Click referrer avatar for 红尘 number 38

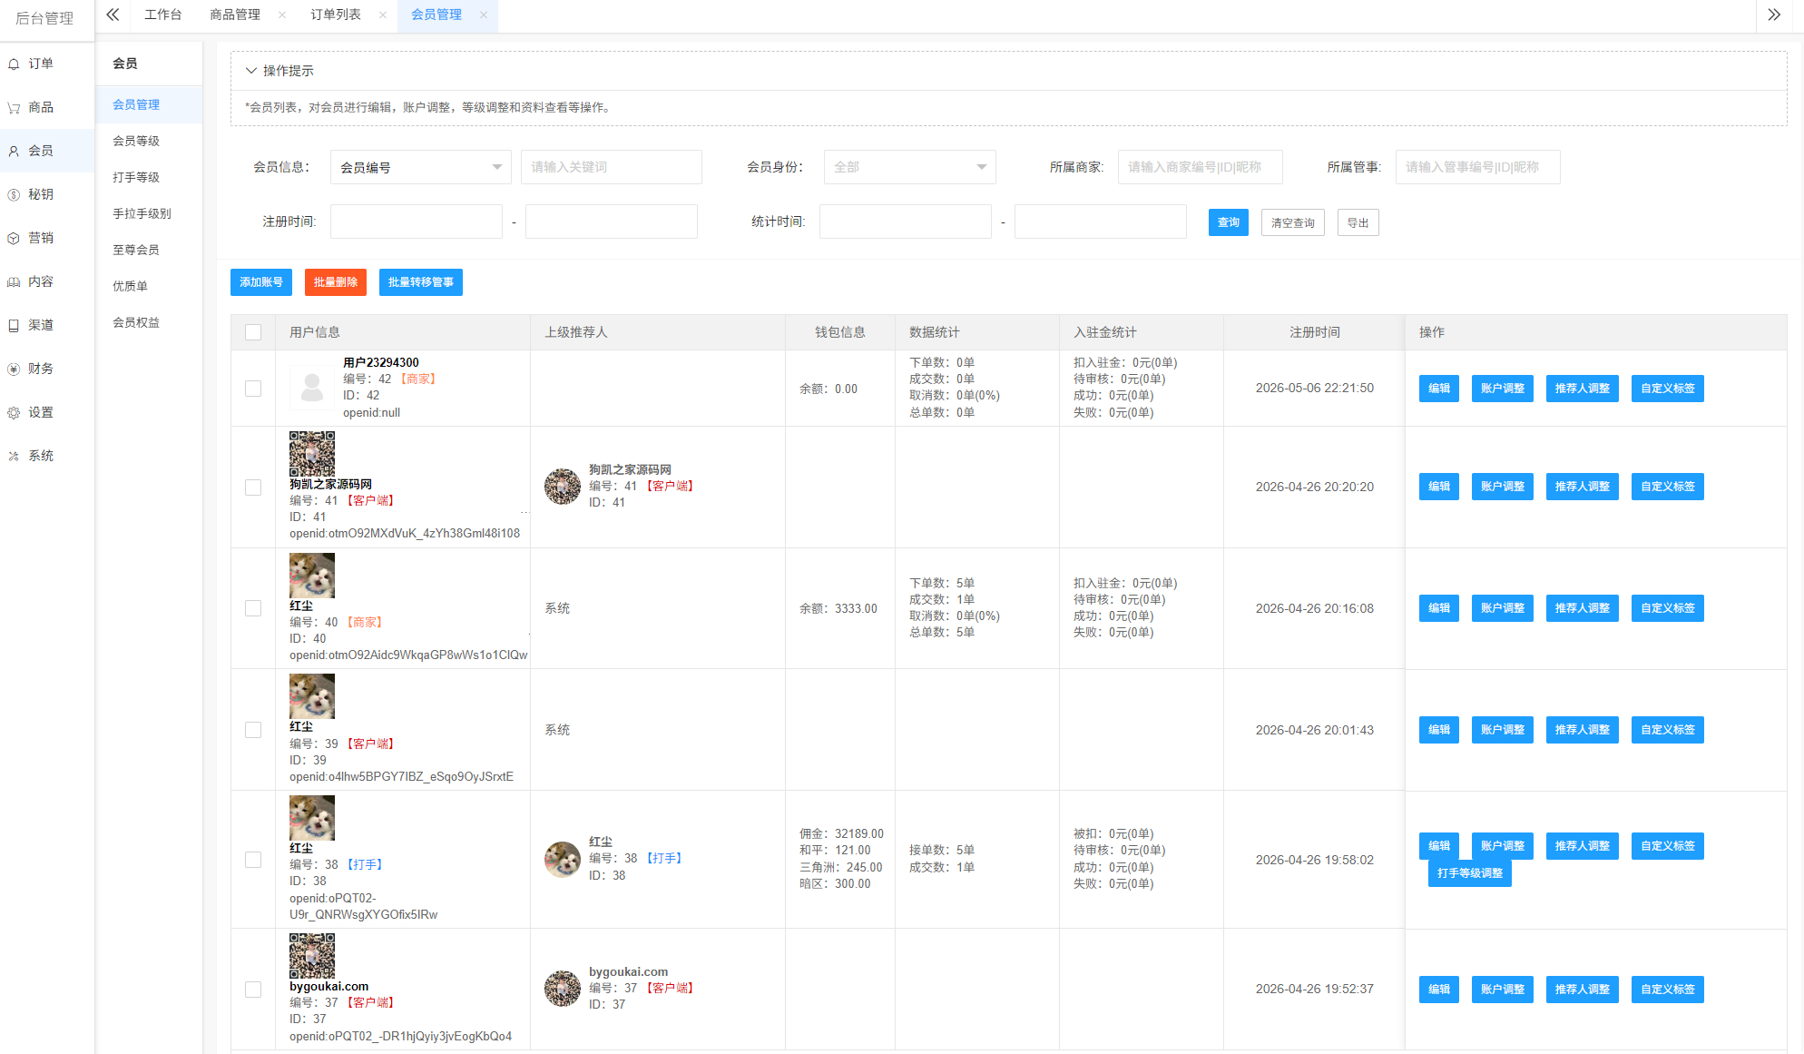point(563,859)
